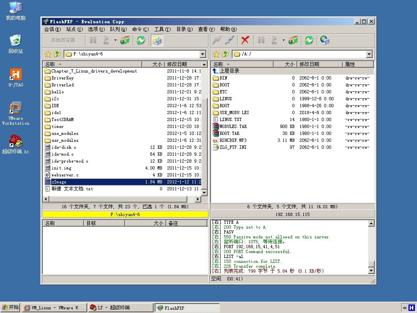Open 超级终端.ht desktop shortcut
Image resolution: width=417 pixels, height=313 pixels.
16,144
